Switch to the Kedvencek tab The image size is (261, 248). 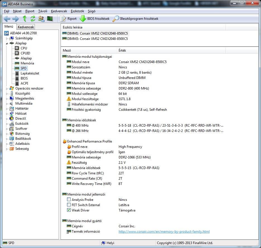(26, 27)
